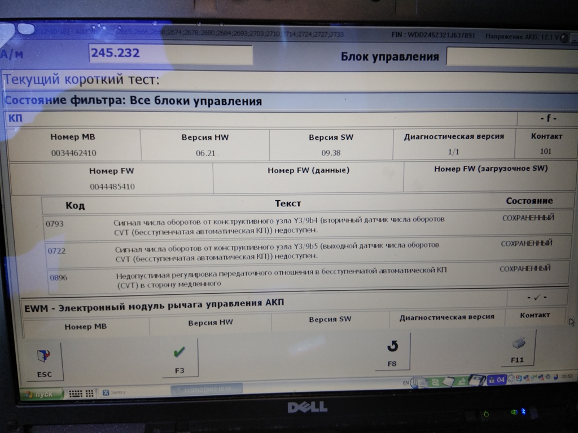Image resolution: width=578 pixels, height=433 pixels.
Task: Click the empty Блок управления field
Action: [x=511, y=56]
